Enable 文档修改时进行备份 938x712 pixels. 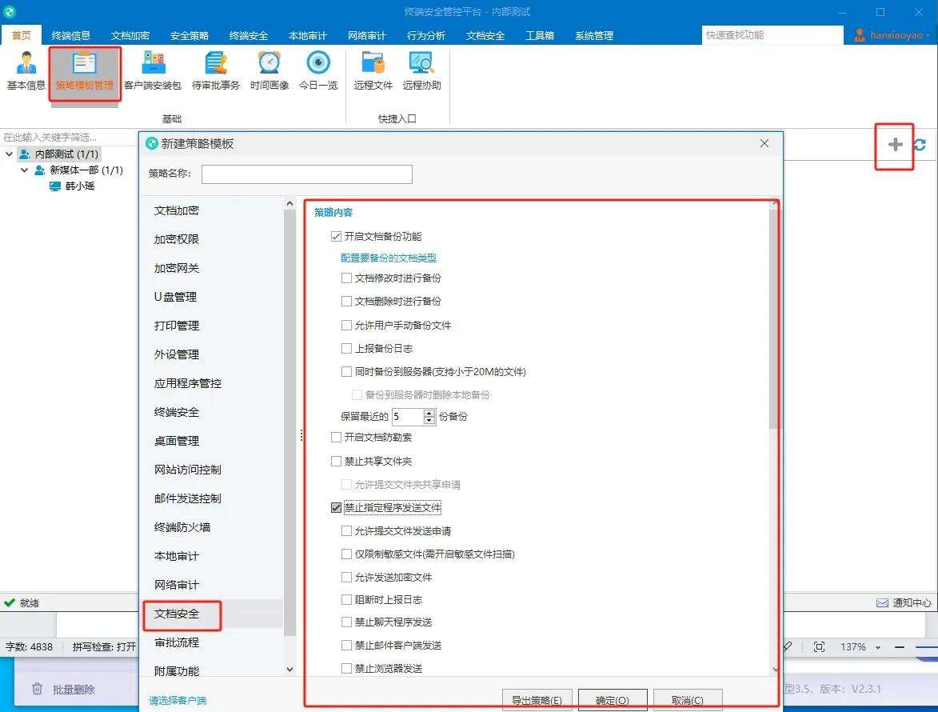click(x=346, y=278)
